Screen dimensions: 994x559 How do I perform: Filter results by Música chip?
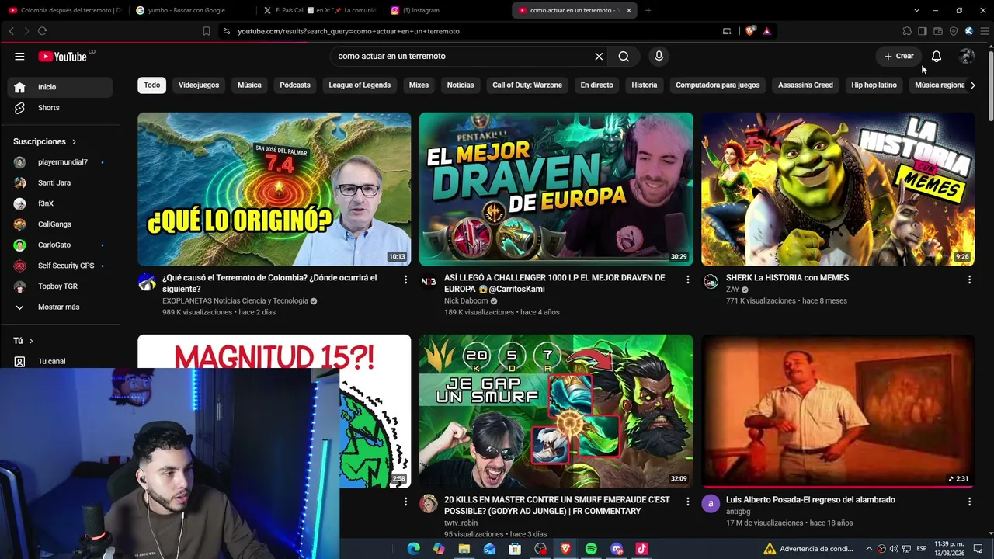[249, 85]
